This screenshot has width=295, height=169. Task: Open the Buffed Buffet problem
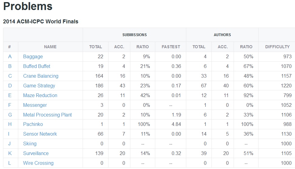37,66
